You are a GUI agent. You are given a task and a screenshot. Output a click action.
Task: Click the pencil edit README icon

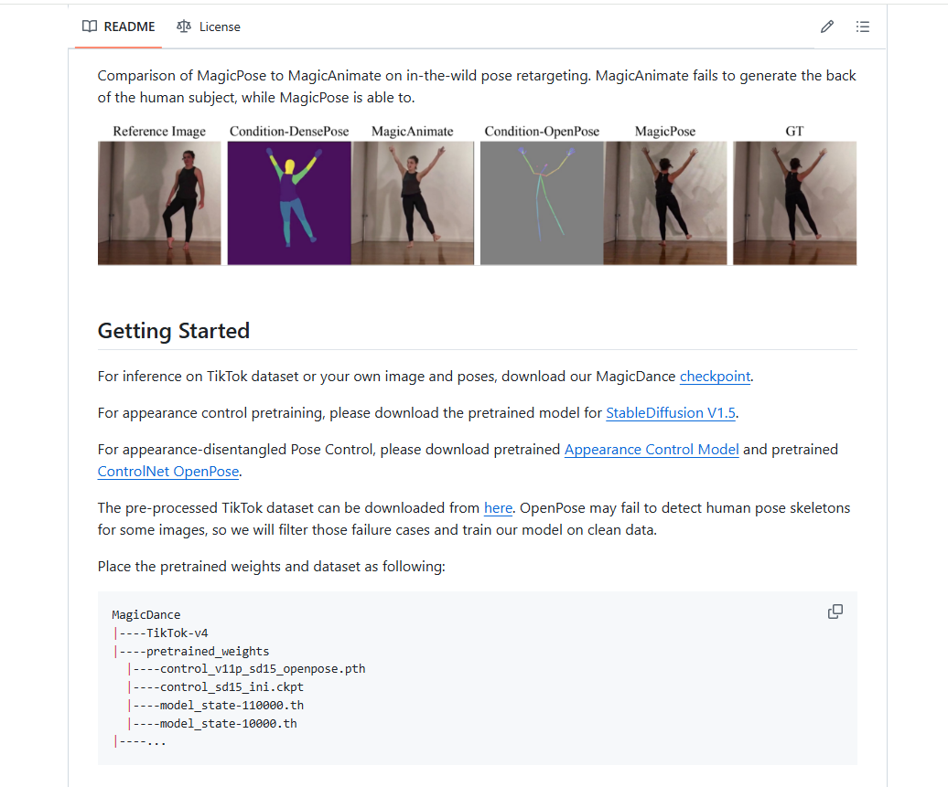(x=827, y=27)
